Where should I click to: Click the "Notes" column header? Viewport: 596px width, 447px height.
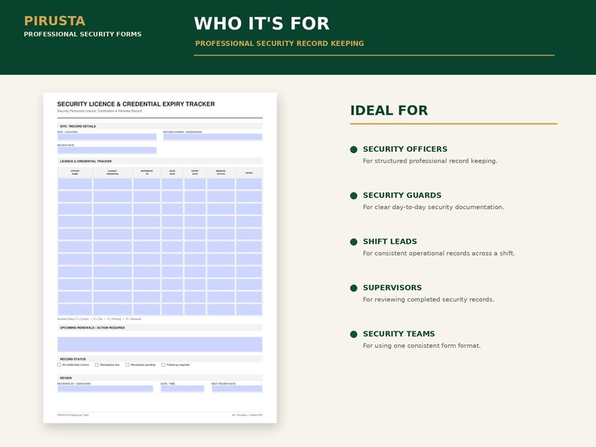(x=249, y=173)
